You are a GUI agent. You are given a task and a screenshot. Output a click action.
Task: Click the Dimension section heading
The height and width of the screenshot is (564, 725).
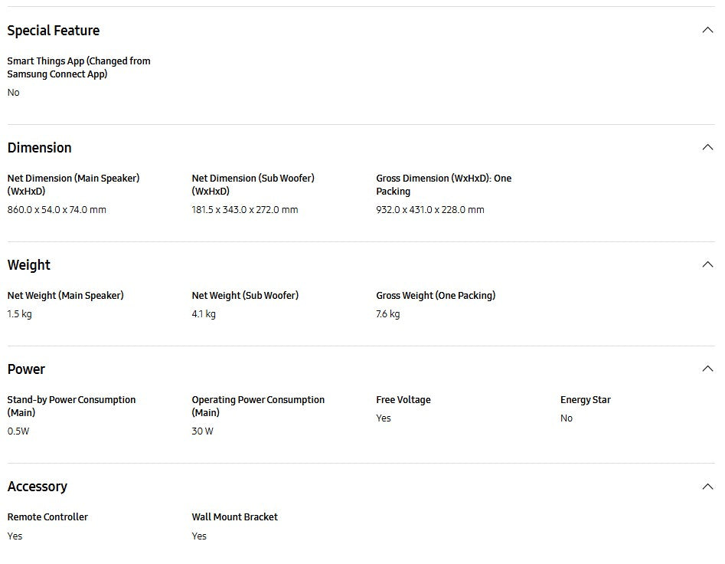pos(39,148)
